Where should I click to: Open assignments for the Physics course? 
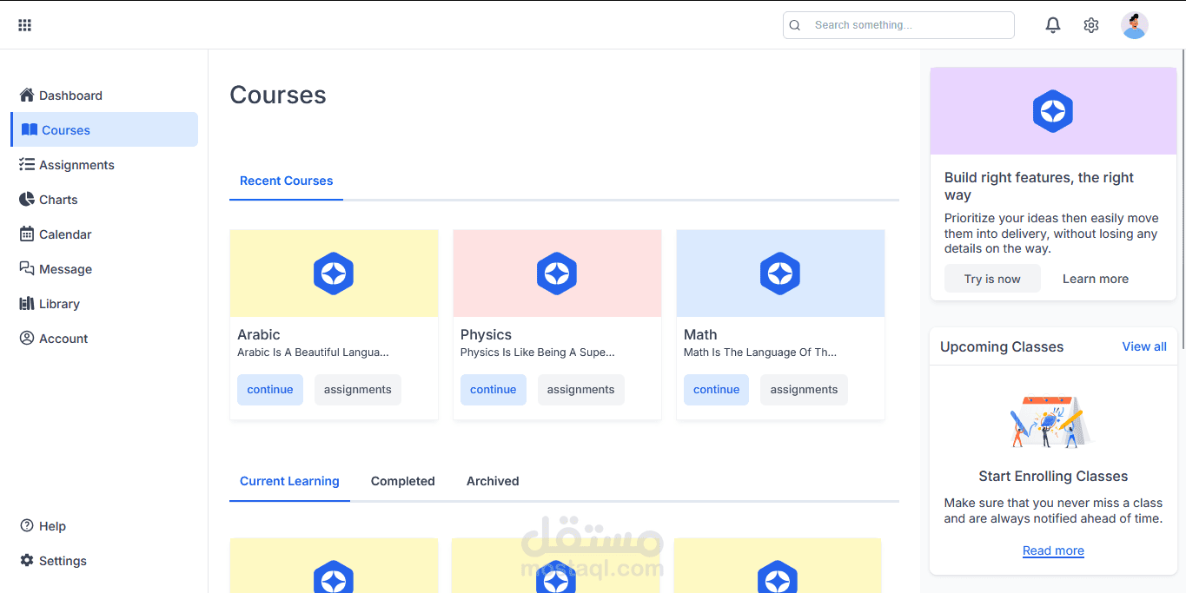581,390
